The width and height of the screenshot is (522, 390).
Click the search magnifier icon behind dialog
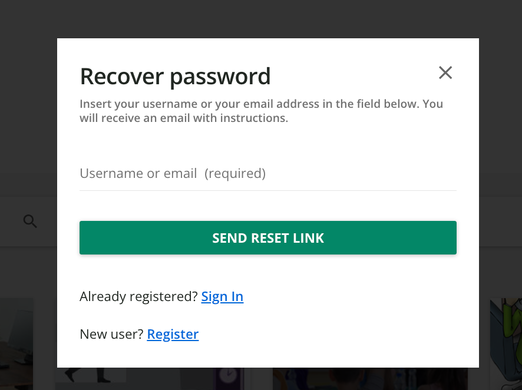(30, 222)
